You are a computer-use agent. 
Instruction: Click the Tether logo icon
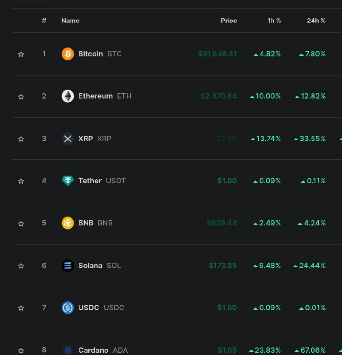(67, 181)
